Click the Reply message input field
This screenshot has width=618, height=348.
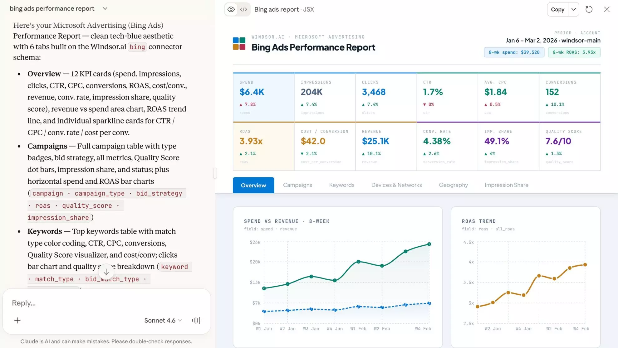click(106, 303)
